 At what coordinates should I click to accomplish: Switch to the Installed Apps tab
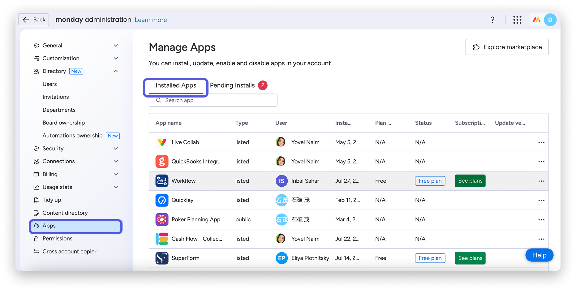[x=176, y=86]
